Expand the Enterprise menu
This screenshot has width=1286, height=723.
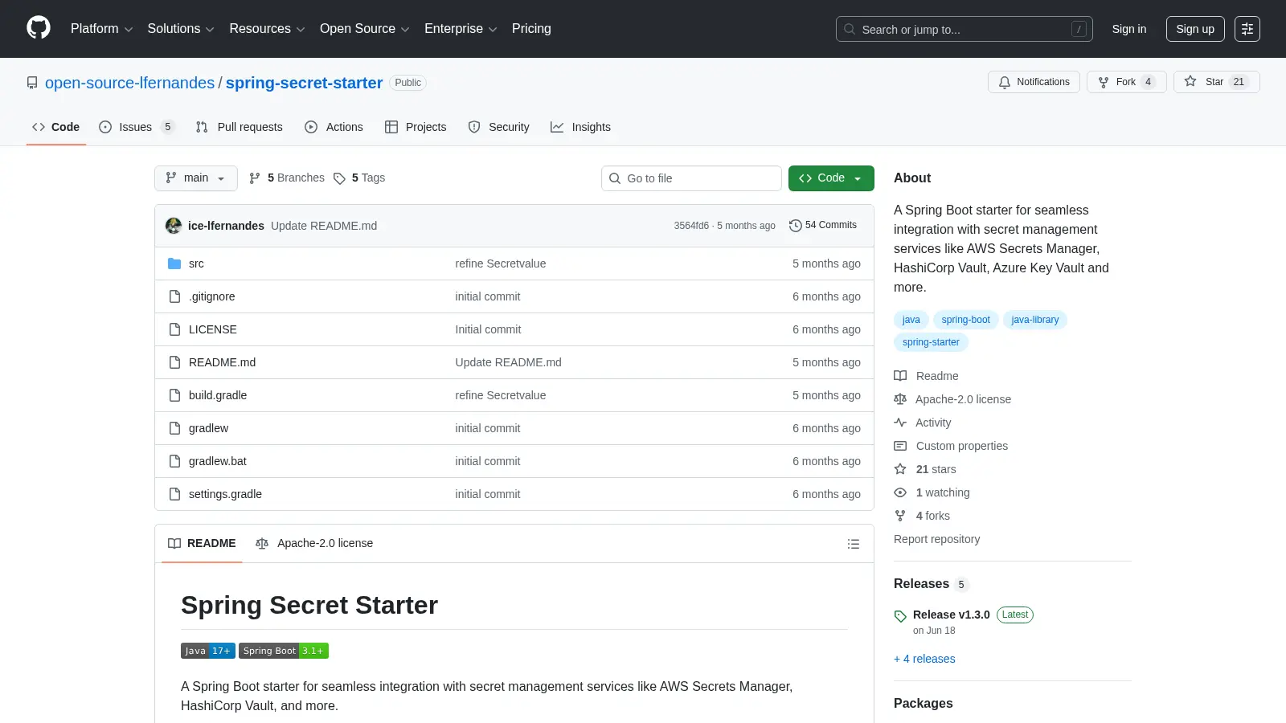click(461, 29)
